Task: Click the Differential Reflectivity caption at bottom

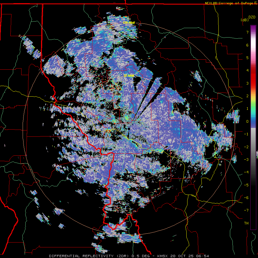Action: 129,256
